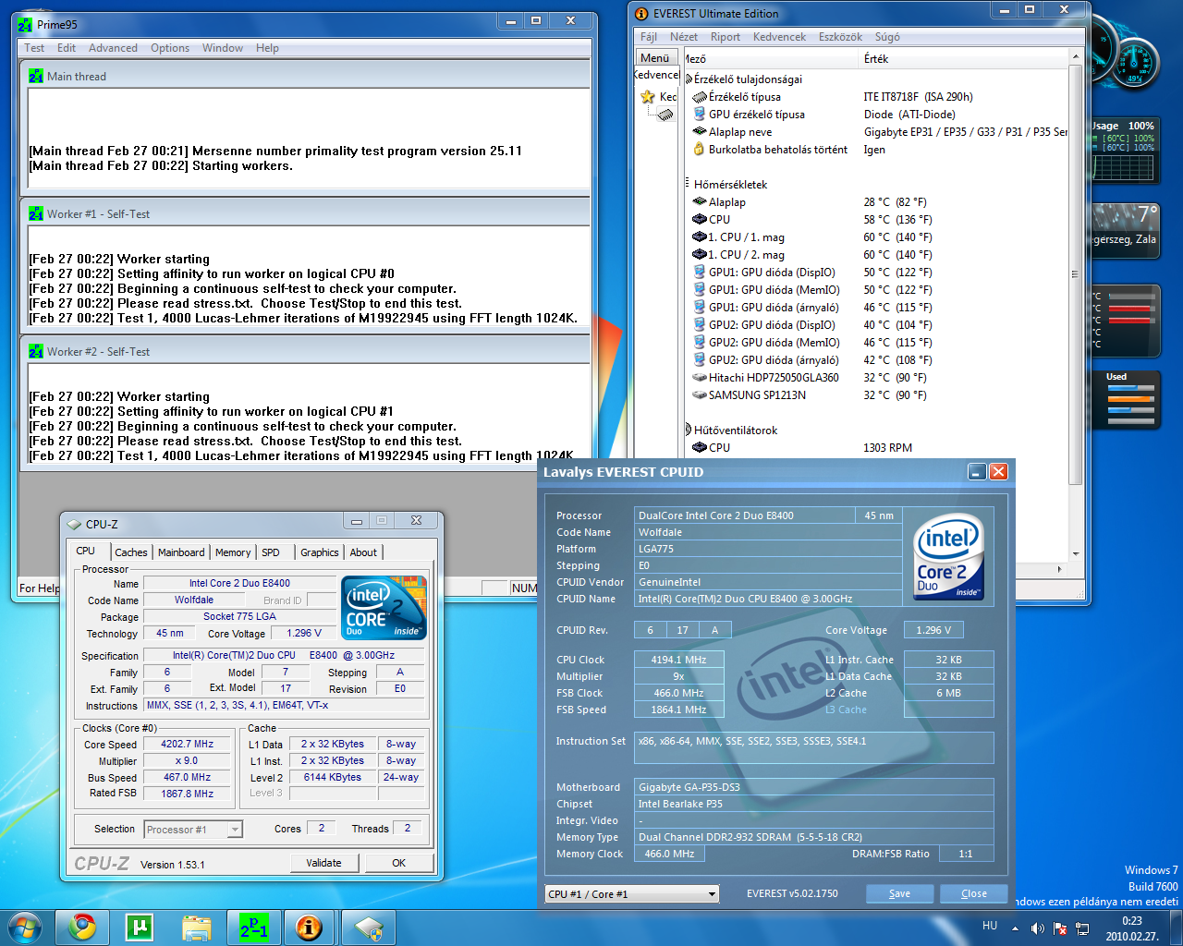Viewport: 1183px width, 946px height.
Task: Open the Fájl menu in EVEREST
Action: point(649,37)
